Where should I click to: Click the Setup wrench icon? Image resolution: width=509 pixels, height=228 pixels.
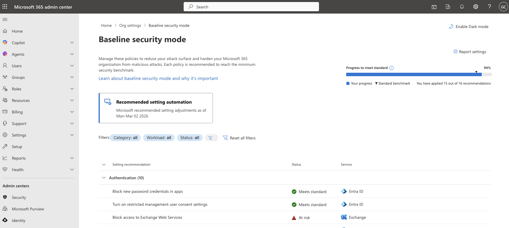(x=5, y=146)
